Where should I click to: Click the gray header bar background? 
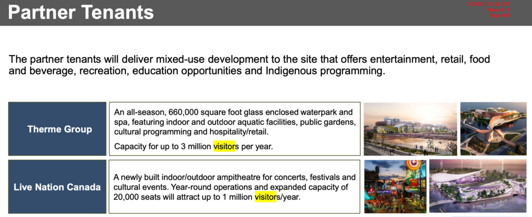pyautogui.click(x=305, y=13)
